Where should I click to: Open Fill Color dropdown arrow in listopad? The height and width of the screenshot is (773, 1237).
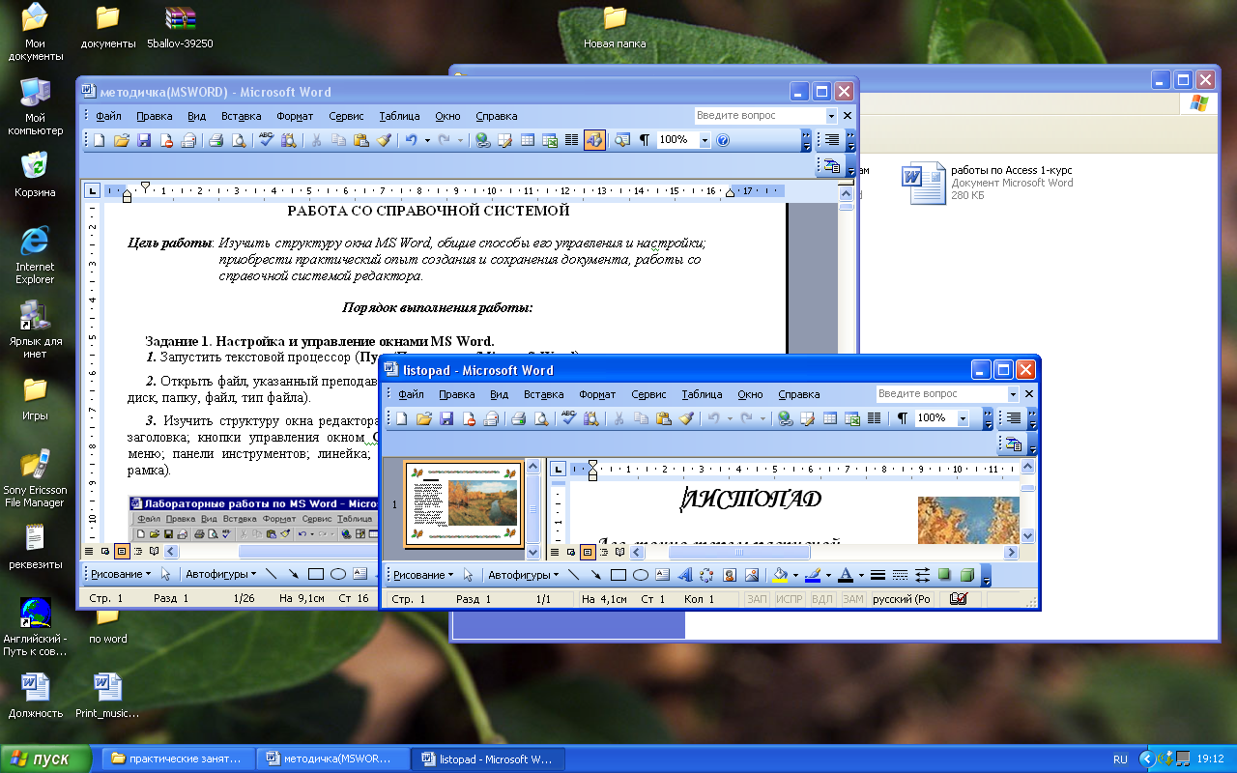tap(795, 575)
